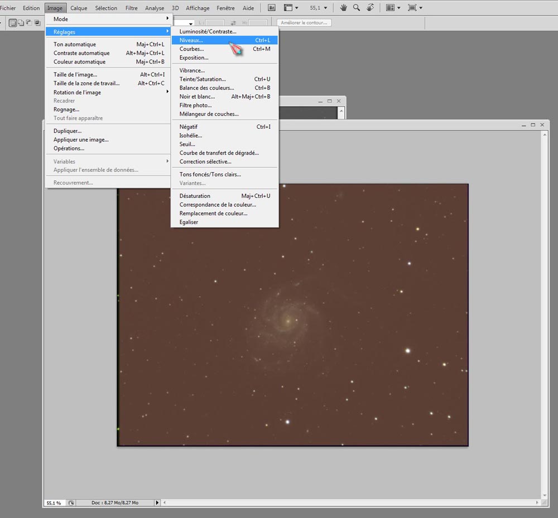
Task: Click the zoom percentage field in status bar
Action: coord(54,502)
